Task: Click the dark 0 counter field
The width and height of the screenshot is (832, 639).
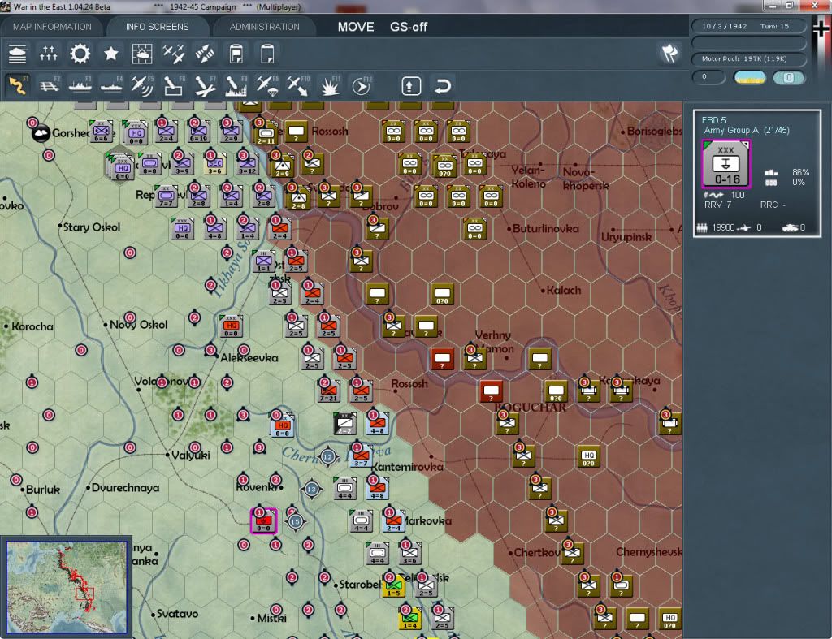Action: pyautogui.click(x=708, y=77)
